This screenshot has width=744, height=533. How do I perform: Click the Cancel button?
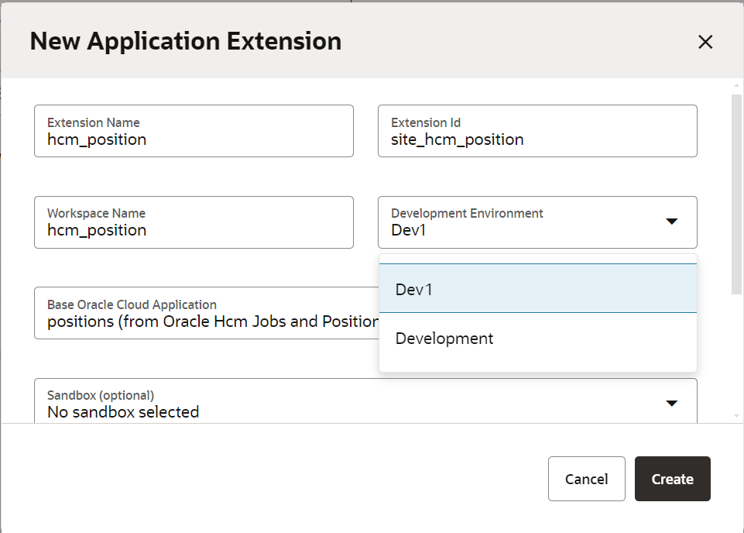click(x=586, y=479)
